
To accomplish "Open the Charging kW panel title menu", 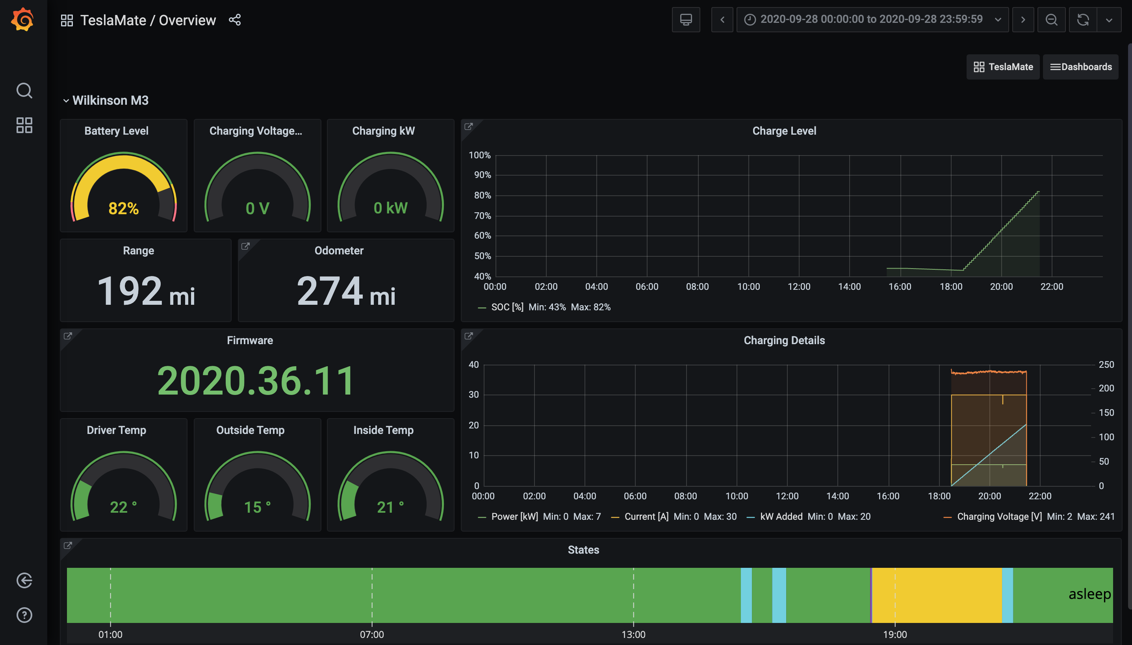I will 383,131.
